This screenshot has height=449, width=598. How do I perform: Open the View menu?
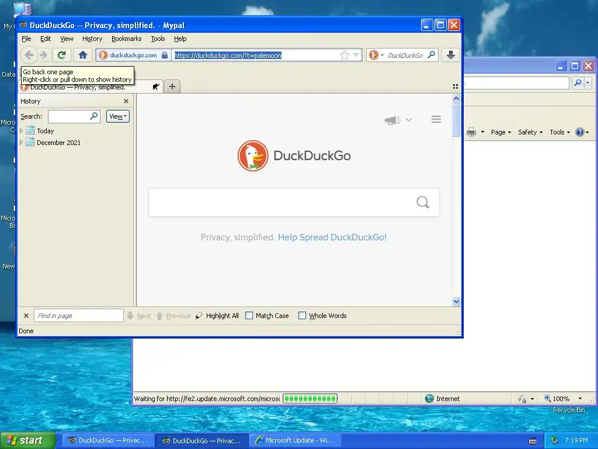click(67, 39)
